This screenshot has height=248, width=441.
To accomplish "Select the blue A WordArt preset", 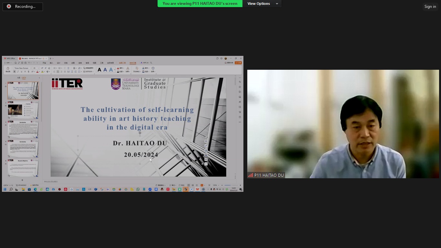I will point(105,70).
